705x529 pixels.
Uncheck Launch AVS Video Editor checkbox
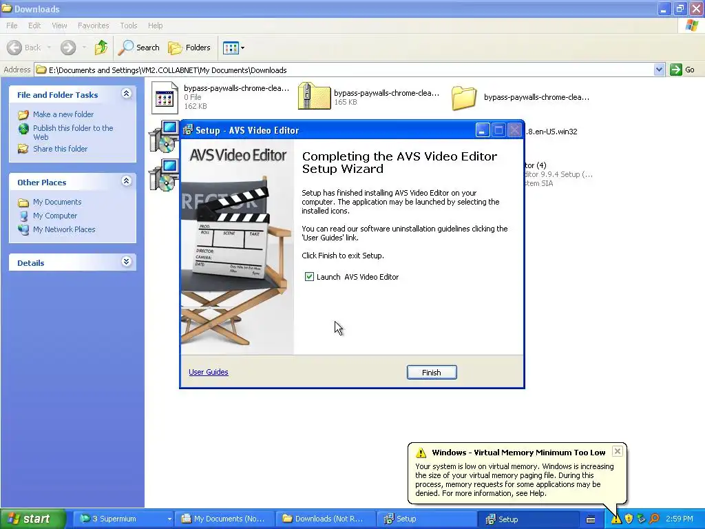[309, 277]
